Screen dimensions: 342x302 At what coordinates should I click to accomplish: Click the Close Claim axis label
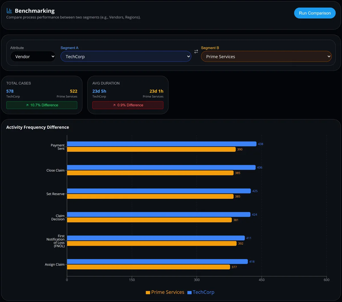pos(56,170)
